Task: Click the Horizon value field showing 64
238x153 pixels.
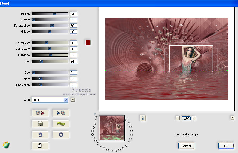Action: click(74, 14)
